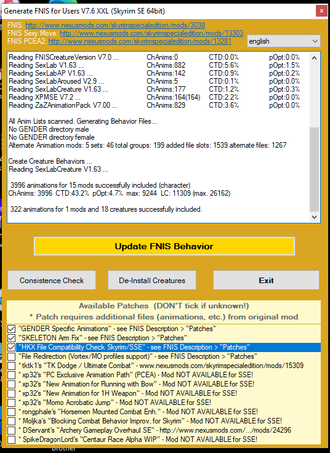This screenshot has width=330, height=453.
Task: Tick Moljka's Blocking Combat Behavior checkbox
Action: coord(12,421)
